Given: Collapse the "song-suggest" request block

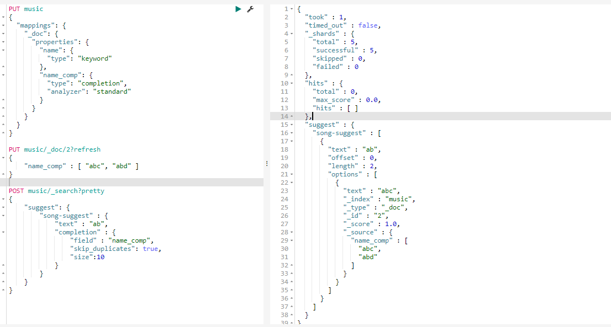Looking at the screenshot, I should pos(3,216).
